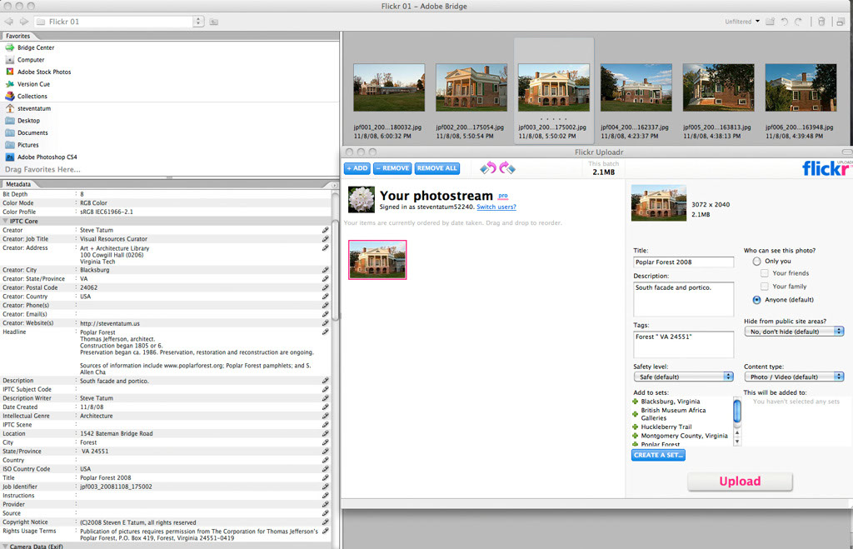This screenshot has height=549, width=853.
Task: Collapse the IPTC Core section
Action: pyautogui.click(x=6, y=222)
